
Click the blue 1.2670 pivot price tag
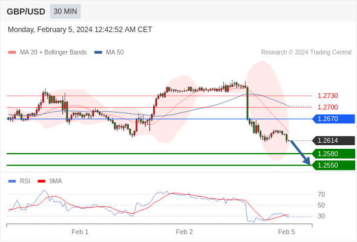(x=333, y=119)
